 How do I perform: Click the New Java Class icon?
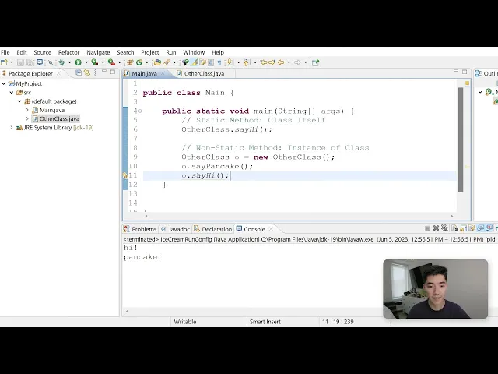coord(139,62)
